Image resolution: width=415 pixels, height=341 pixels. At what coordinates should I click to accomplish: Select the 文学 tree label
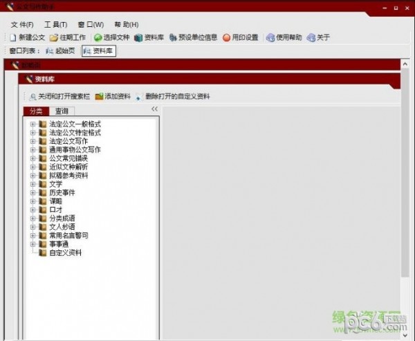pos(55,184)
